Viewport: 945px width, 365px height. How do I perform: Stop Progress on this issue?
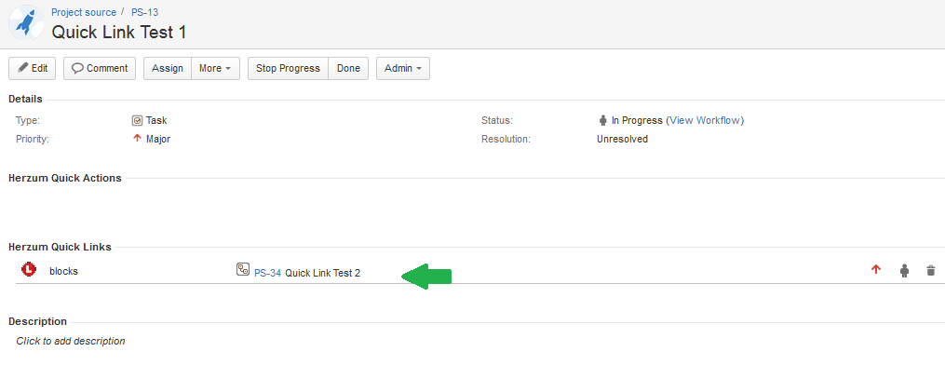coord(288,68)
